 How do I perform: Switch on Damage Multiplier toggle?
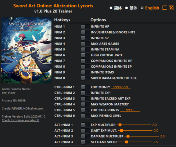[85, 136]
